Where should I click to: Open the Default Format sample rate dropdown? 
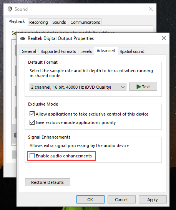point(78,87)
